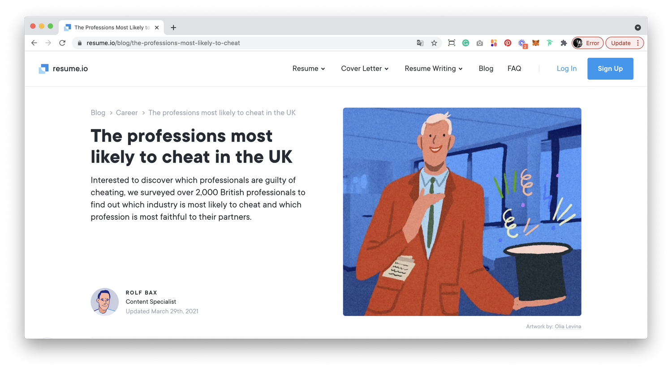Bookmark this page with the star icon
This screenshot has width=672, height=371.
(x=434, y=43)
